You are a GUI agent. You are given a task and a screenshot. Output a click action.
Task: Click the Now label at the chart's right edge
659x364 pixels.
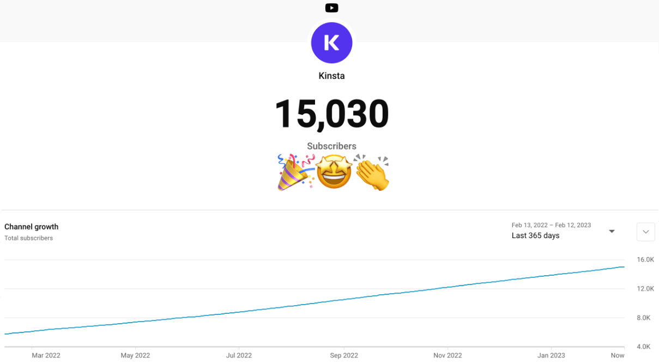point(618,355)
